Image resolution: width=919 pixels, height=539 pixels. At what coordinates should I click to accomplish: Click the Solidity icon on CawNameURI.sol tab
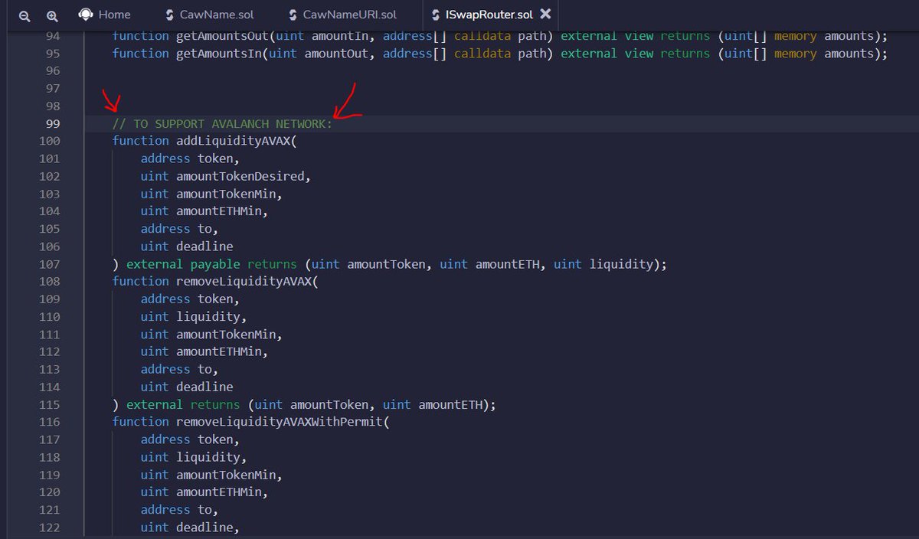[x=293, y=15]
